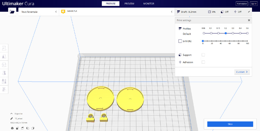Open Custom print settings

tap(242, 72)
